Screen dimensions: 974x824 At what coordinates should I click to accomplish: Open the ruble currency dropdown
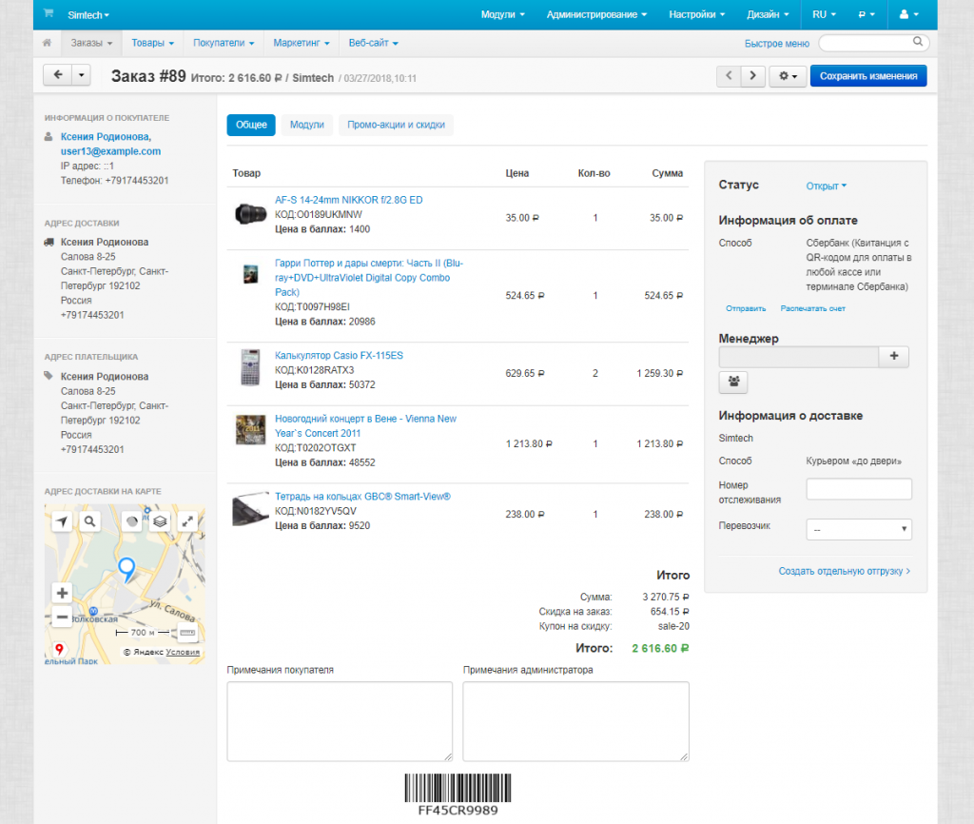pos(867,14)
